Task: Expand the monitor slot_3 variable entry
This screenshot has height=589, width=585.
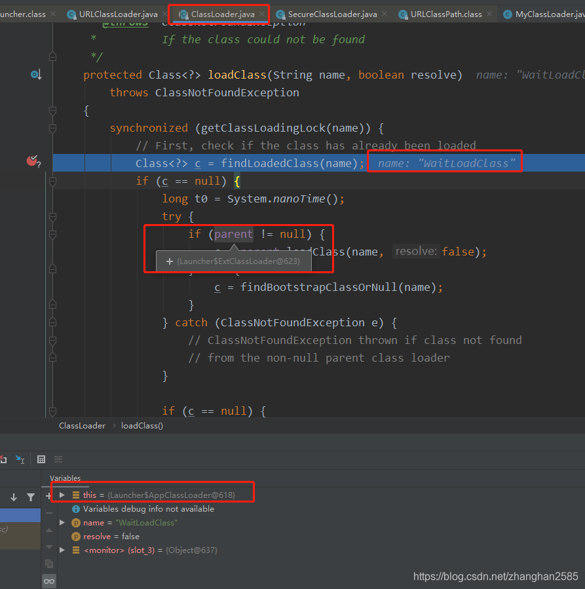Action: (x=62, y=550)
